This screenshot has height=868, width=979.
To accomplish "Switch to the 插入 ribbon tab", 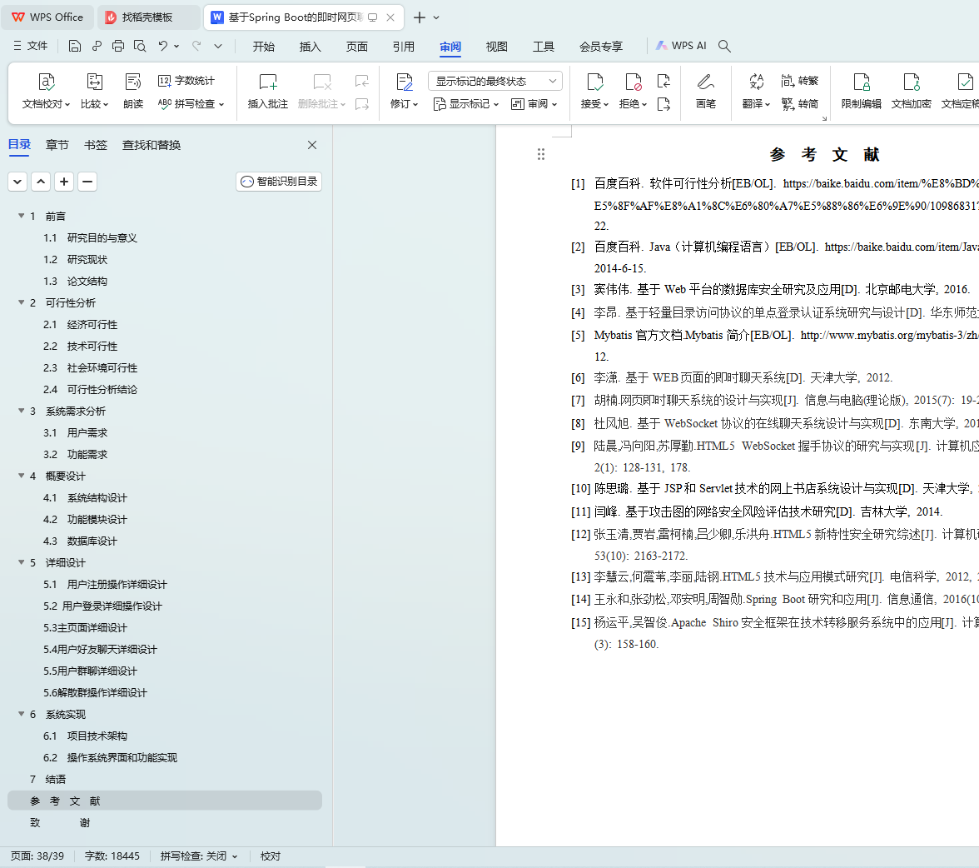I will (x=311, y=47).
